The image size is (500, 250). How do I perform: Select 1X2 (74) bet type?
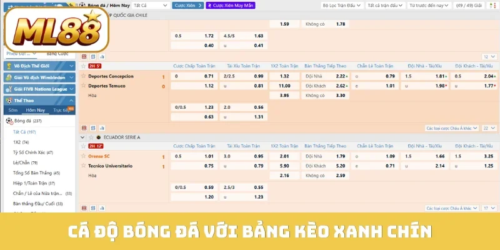[21, 142]
